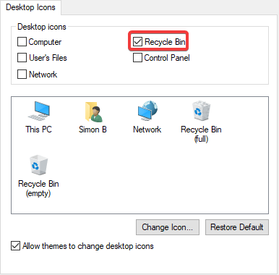The image size is (279, 275).
Task: Select the Recycle Bin (empty) icon
Action: pyautogui.click(x=38, y=165)
